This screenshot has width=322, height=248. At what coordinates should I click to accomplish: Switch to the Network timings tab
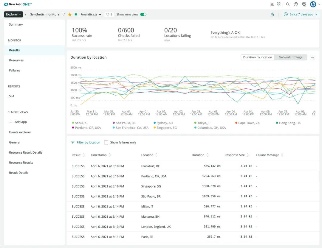(290, 57)
